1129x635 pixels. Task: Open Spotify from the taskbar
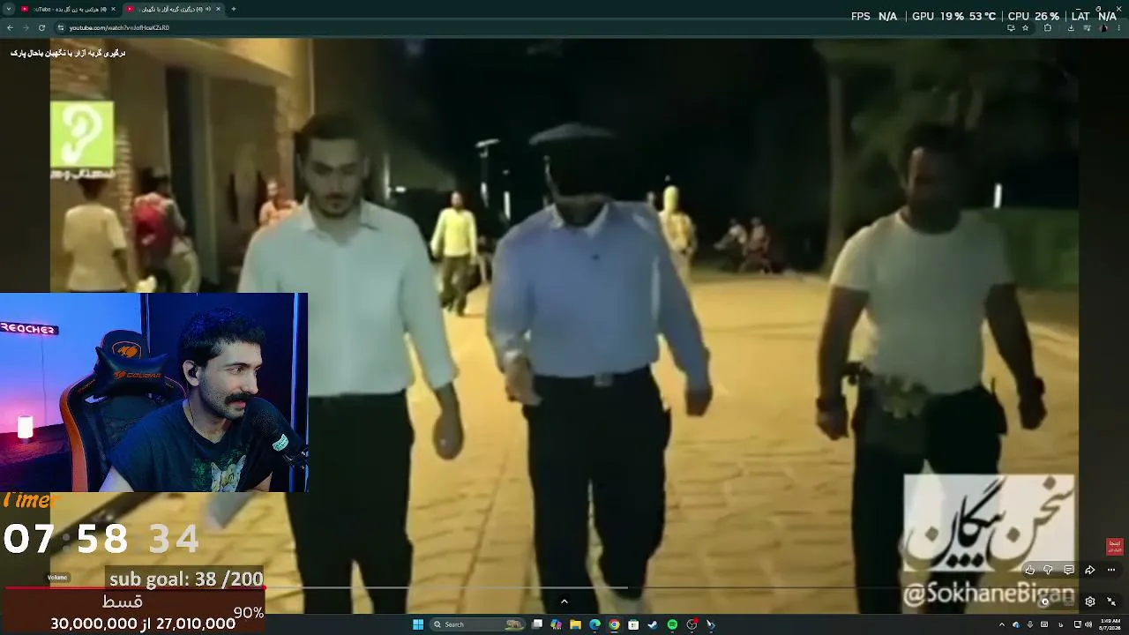(x=672, y=624)
